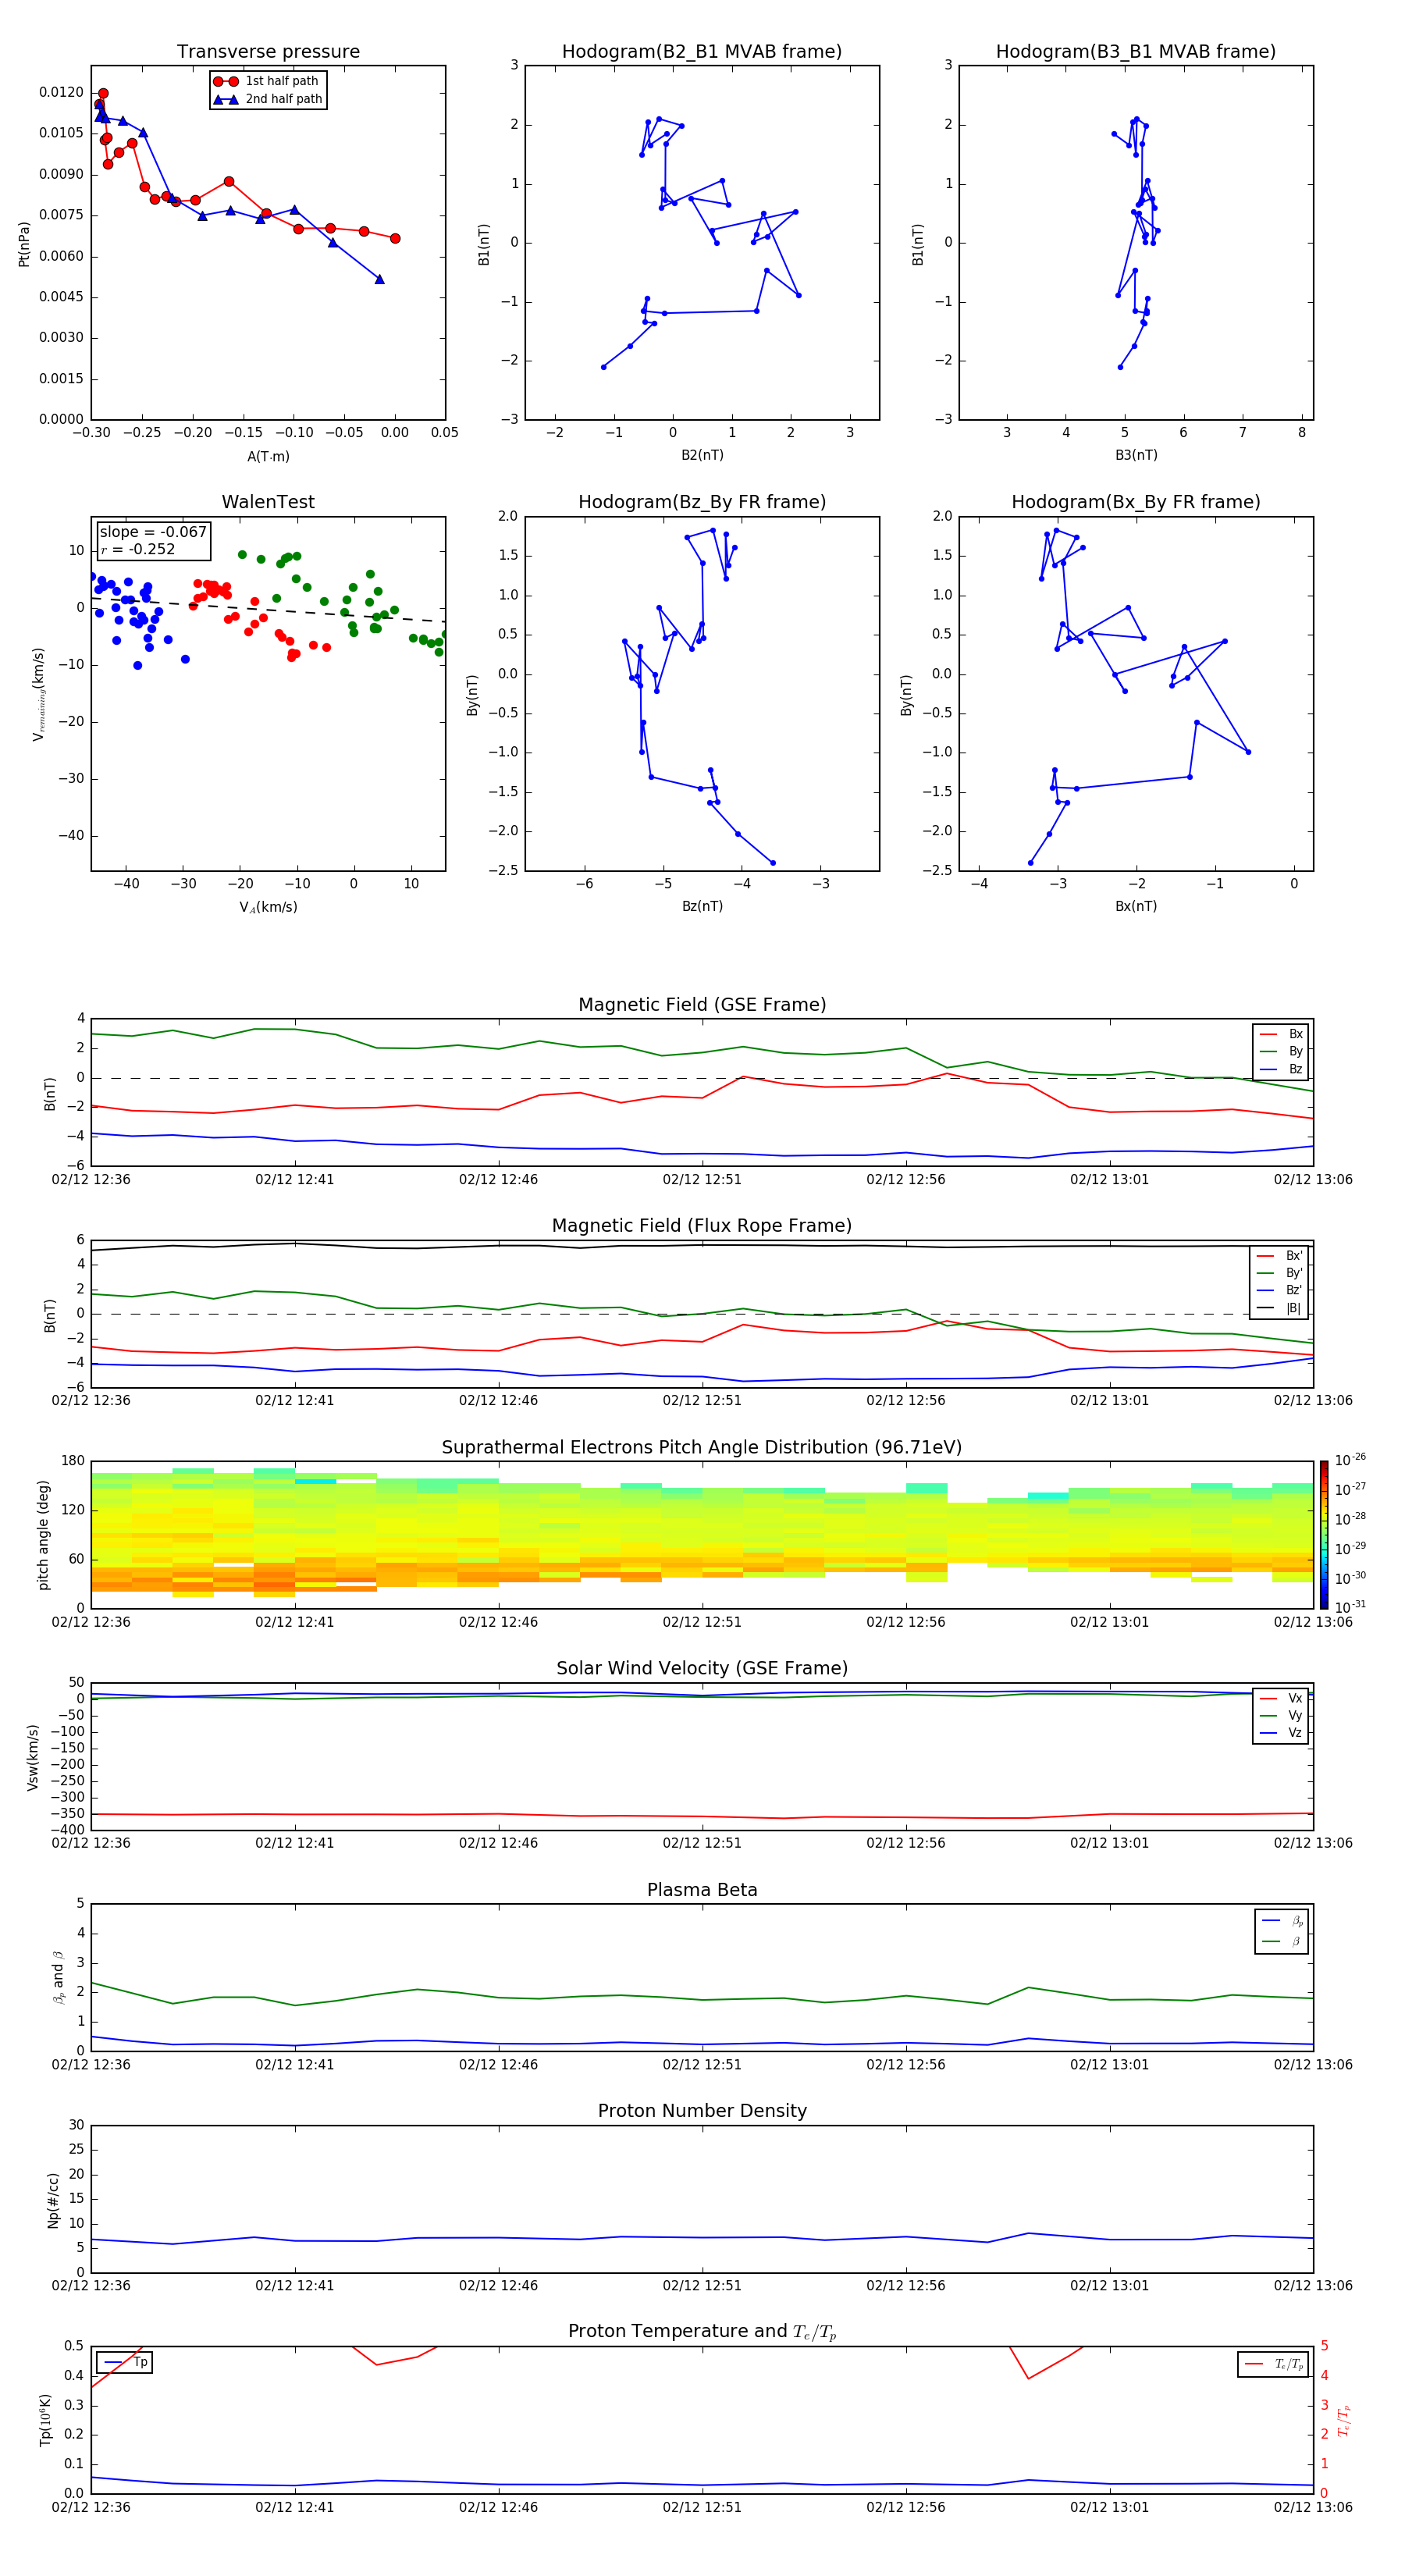Click the 'Np(#/cc)' axis label
Viewport: 1405px width, 2576px height.
tap(53, 2200)
